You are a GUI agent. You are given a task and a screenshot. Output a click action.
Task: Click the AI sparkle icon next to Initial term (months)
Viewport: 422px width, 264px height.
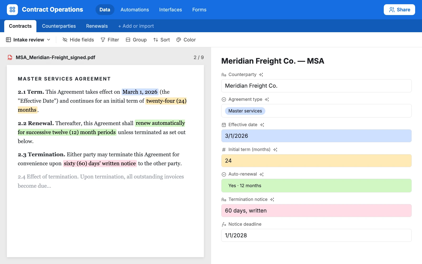point(275,150)
